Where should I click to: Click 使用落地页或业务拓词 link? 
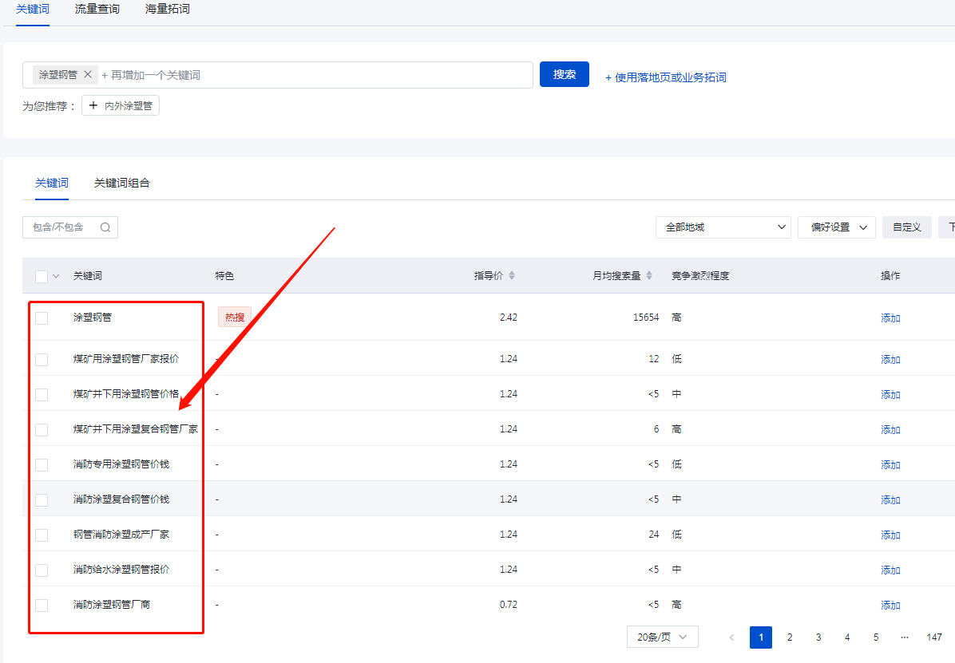pos(665,77)
